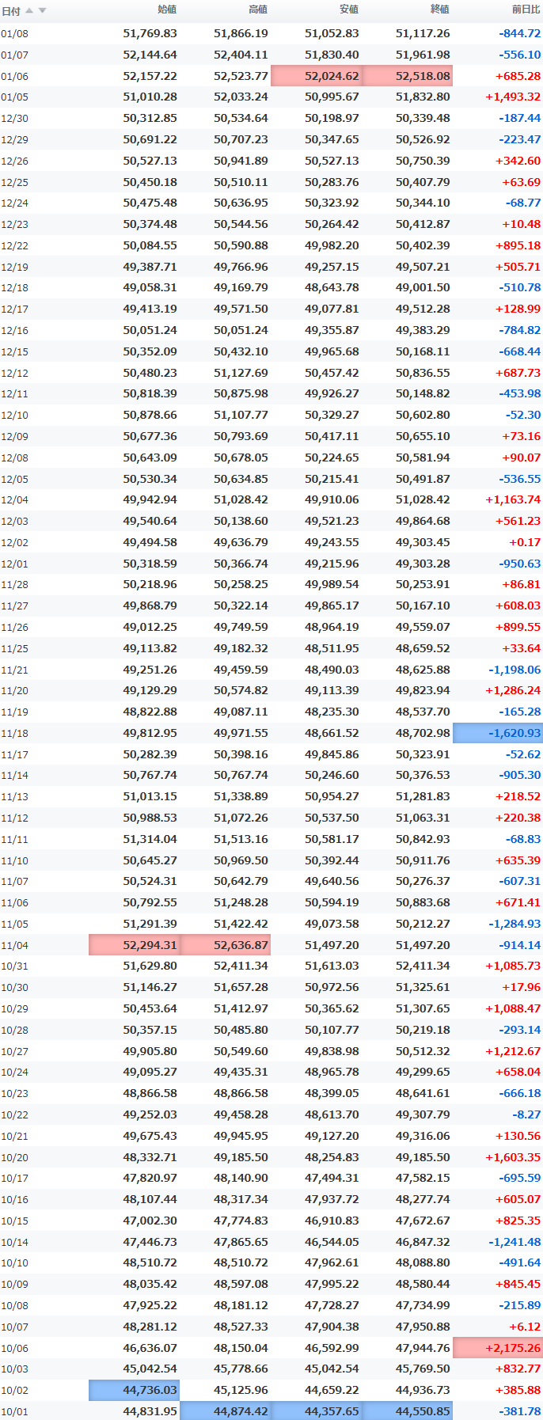Image resolution: width=543 pixels, height=1420 pixels.
Task: Click the 安値 column header
Action: point(349,9)
